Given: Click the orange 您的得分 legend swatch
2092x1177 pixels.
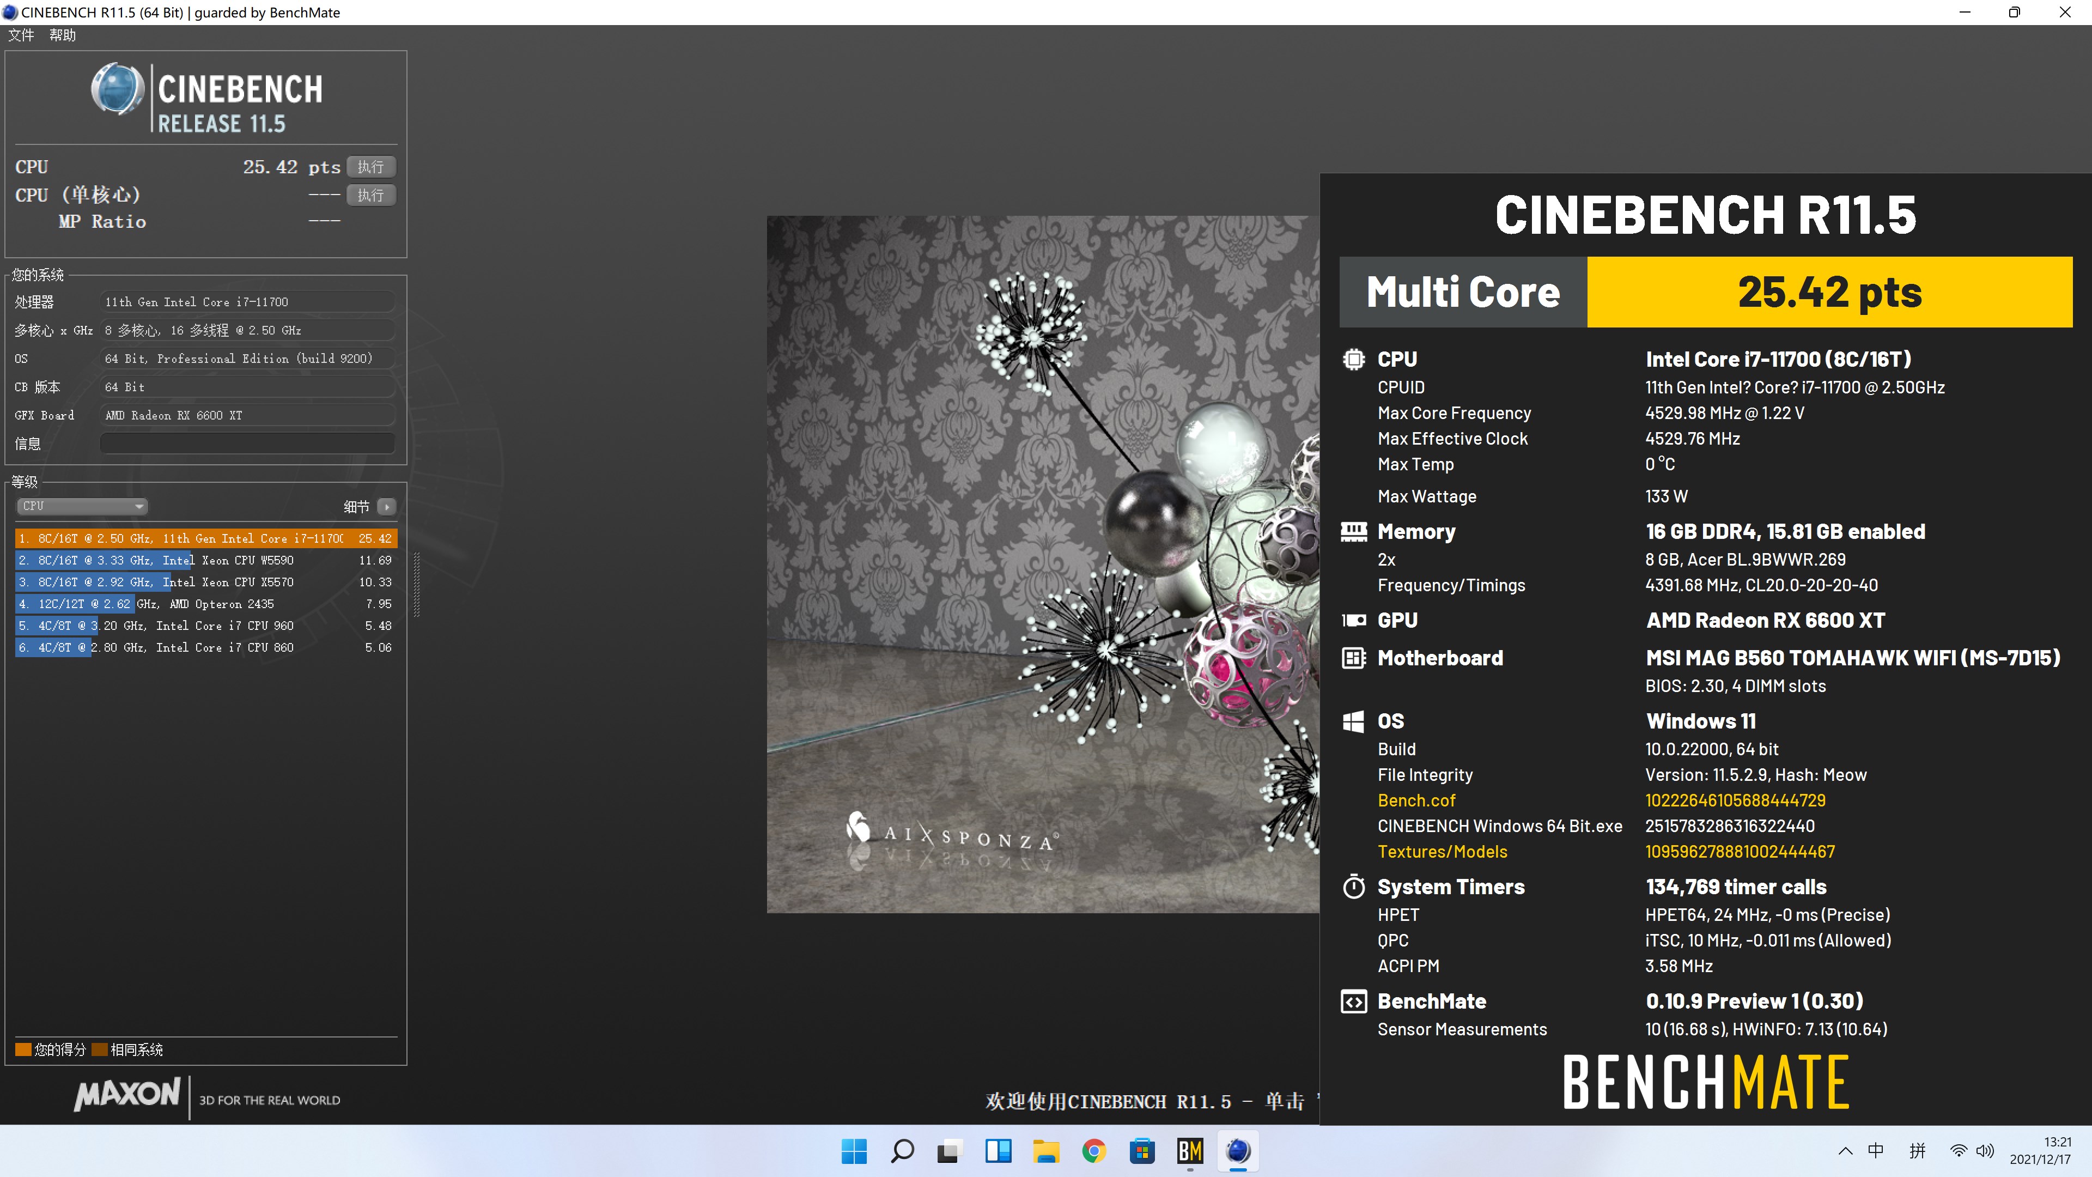Looking at the screenshot, I should point(23,1049).
